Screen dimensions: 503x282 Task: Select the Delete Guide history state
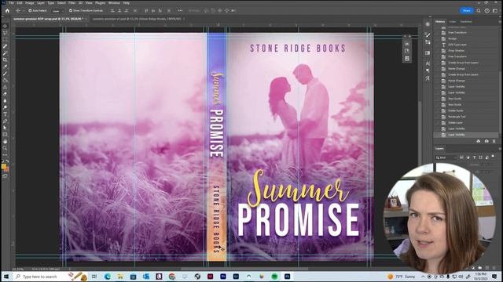tap(466, 110)
